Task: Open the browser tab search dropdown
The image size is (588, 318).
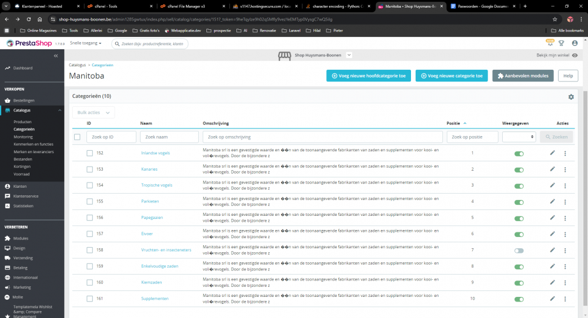Action: pos(6,6)
